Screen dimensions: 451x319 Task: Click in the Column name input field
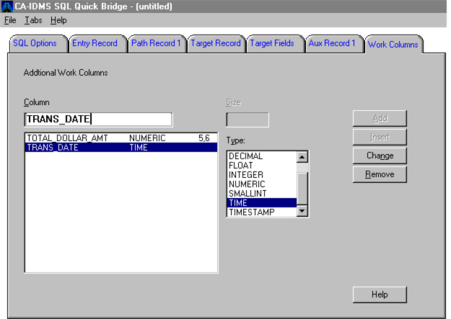(98, 120)
